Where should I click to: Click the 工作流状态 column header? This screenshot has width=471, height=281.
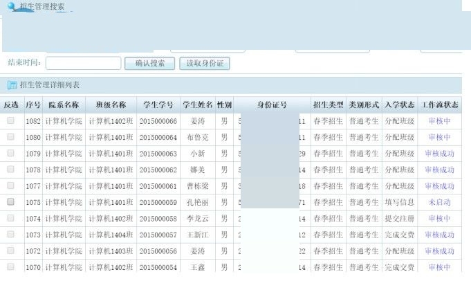coord(440,105)
